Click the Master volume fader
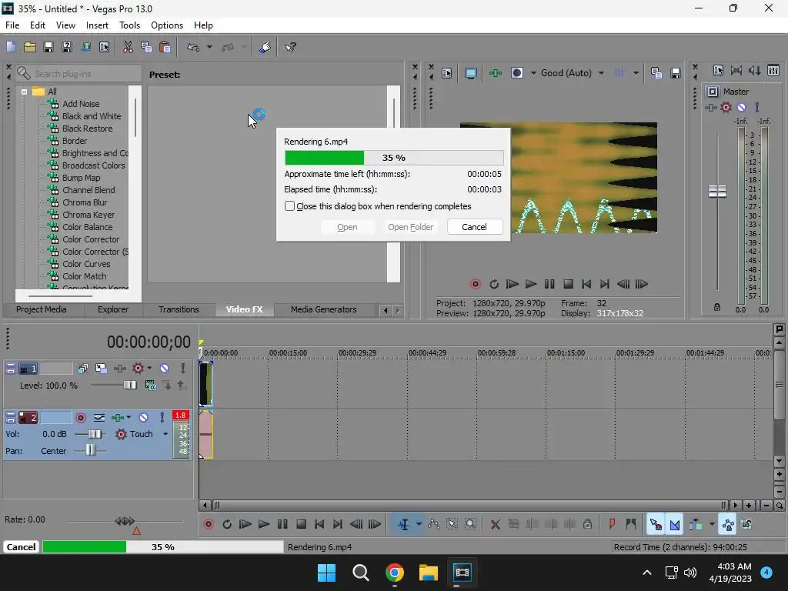 click(x=717, y=191)
